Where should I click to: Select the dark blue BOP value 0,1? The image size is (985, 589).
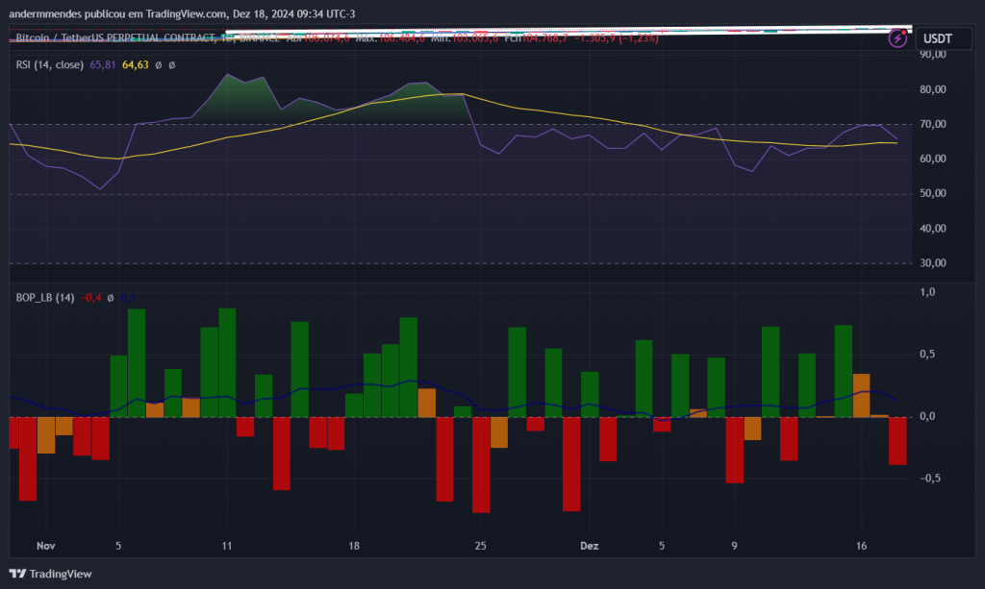pyautogui.click(x=128, y=297)
